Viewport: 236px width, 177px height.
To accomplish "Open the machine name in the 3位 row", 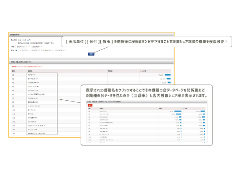I will click(33, 83).
